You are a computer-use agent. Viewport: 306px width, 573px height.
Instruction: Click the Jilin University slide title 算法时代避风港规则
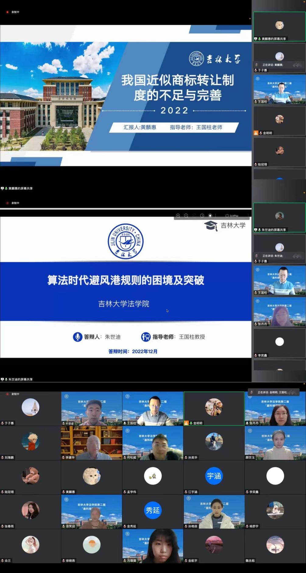point(125,280)
